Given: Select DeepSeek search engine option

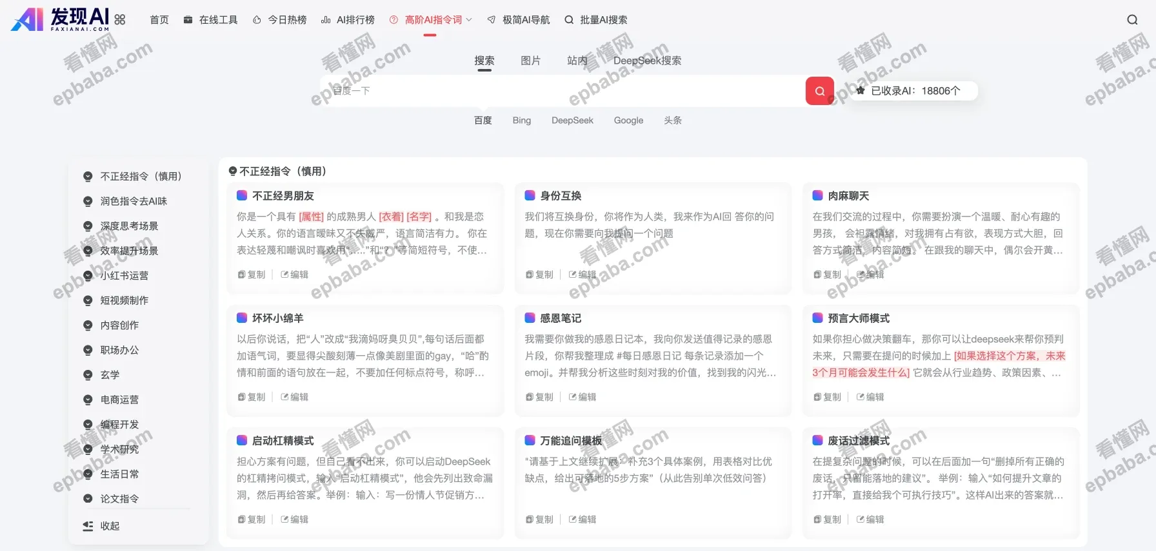Looking at the screenshot, I should point(572,121).
